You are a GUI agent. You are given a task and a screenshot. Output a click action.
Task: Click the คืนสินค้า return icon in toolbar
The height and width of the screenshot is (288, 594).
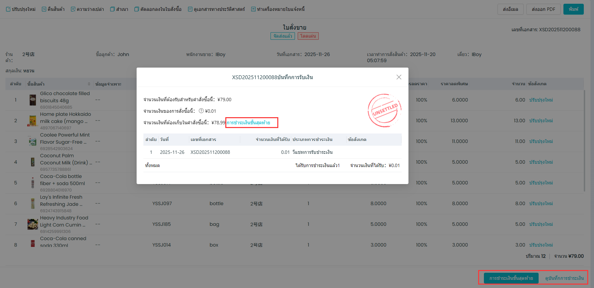click(44, 9)
